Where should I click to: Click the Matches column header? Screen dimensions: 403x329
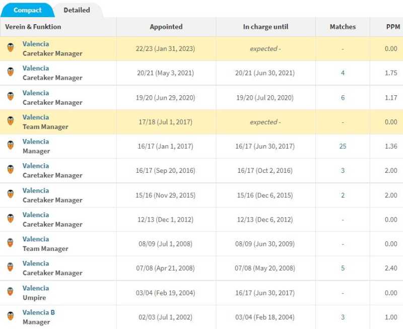click(343, 27)
